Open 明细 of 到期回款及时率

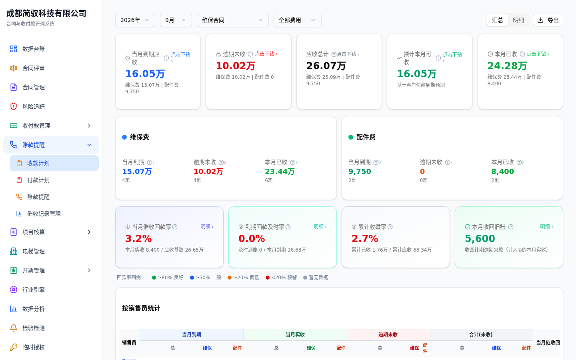pos(320,227)
